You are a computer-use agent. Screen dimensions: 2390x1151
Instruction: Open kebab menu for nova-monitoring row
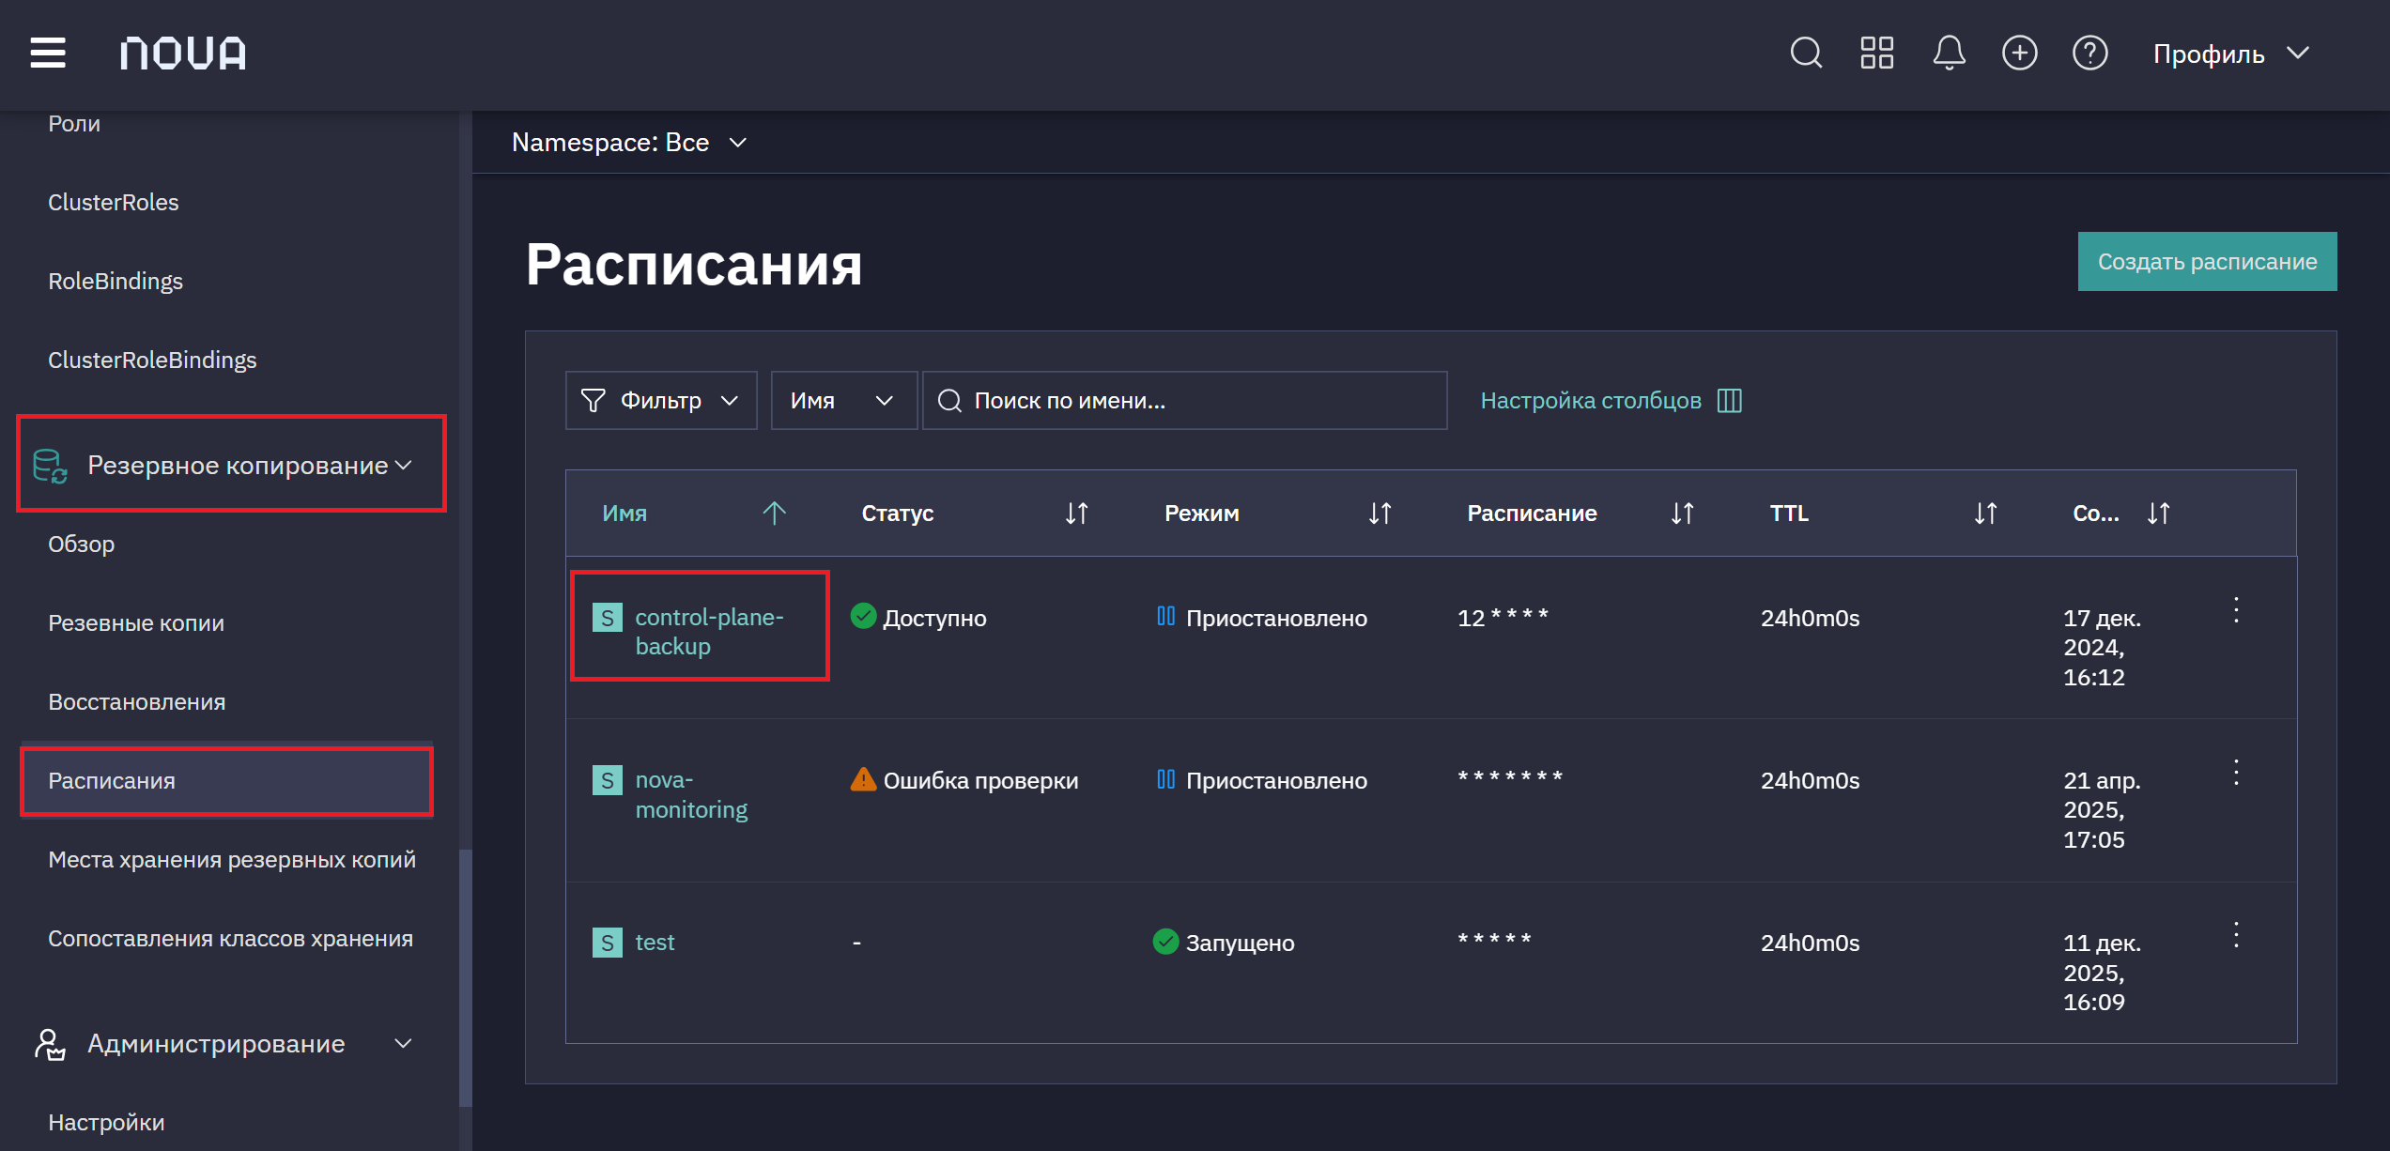pos(2236,773)
